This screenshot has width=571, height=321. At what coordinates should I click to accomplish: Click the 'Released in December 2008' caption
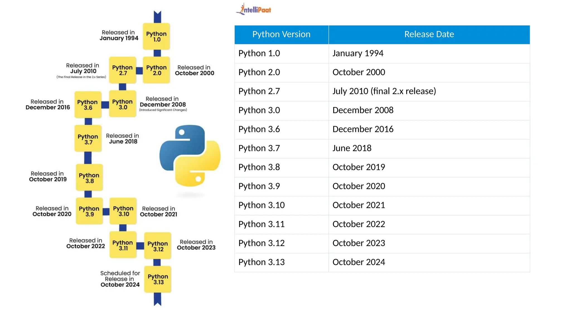click(163, 102)
